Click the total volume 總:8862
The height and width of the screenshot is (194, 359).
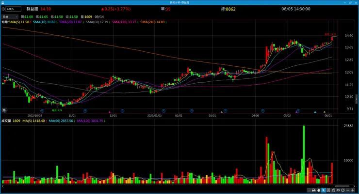click(x=228, y=9)
